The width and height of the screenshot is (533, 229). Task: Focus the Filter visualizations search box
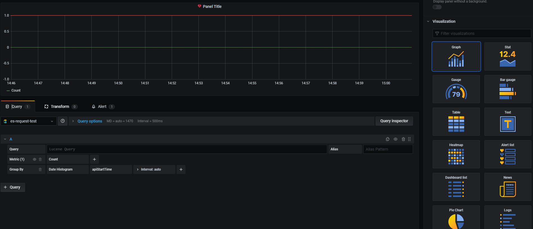click(482, 33)
